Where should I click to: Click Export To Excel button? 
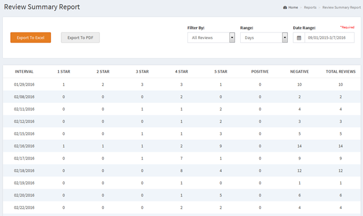31,37
